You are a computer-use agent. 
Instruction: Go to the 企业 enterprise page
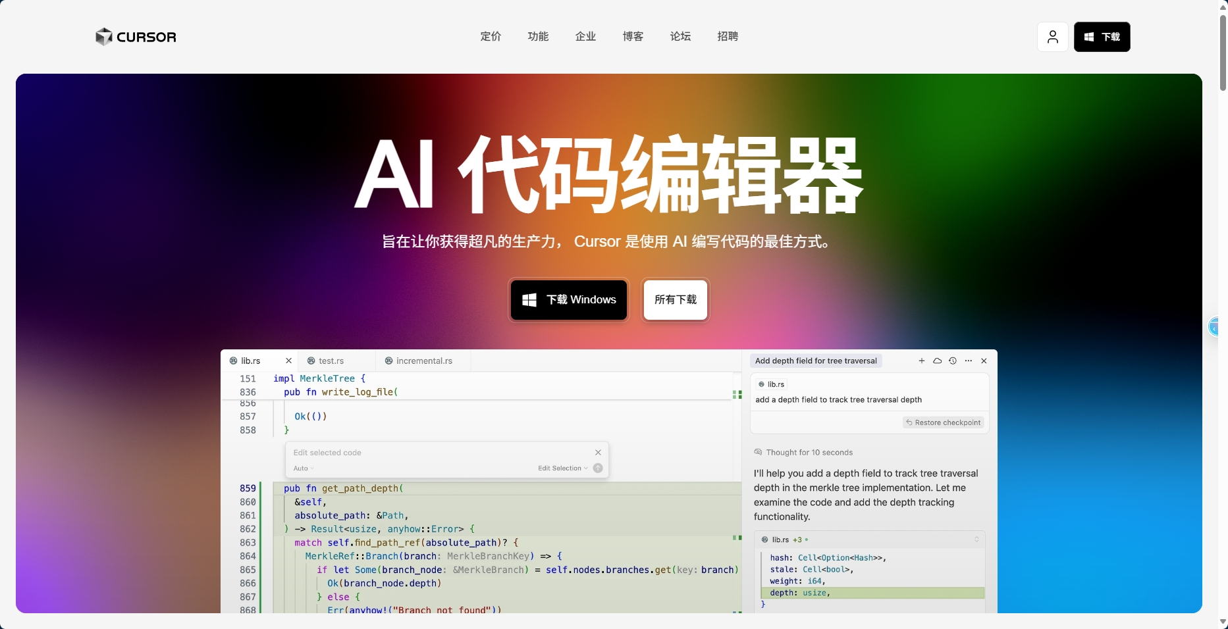coord(585,36)
